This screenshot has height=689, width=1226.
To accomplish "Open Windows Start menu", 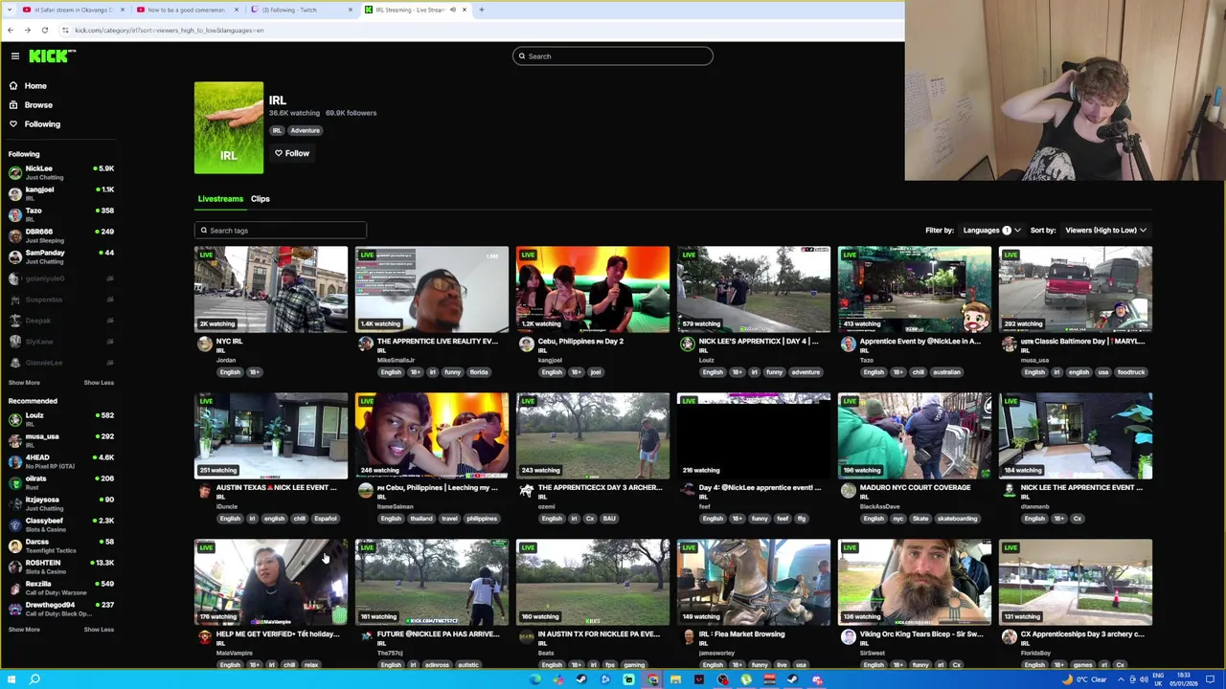I will (x=10, y=679).
